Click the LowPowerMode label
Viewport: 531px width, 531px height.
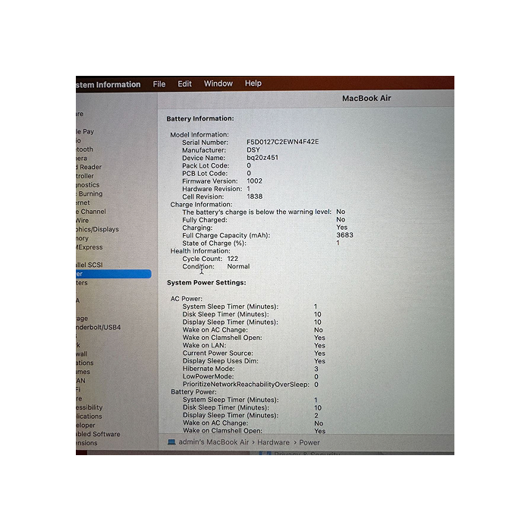(x=209, y=376)
